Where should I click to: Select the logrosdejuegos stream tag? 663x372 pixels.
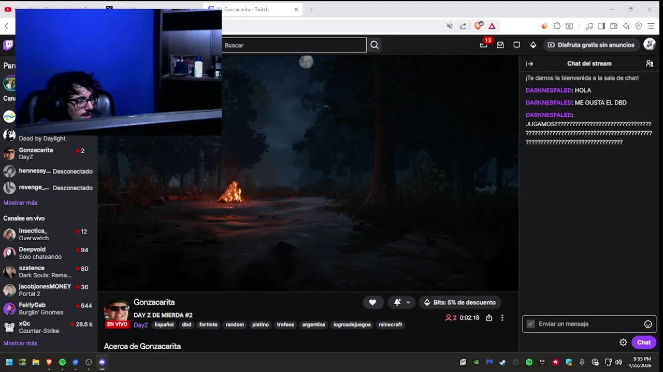pos(352,324)
